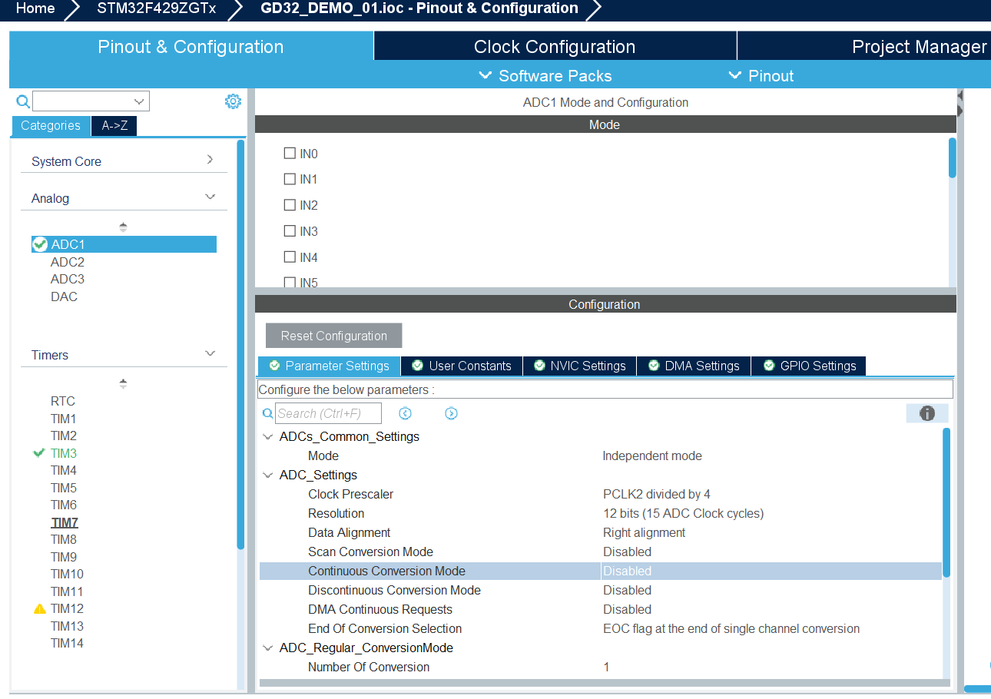Collapse the ADCs_Common_Settings group
991x699 pixels.
(x=268, y=436)
